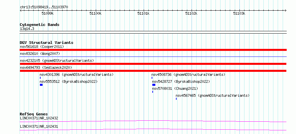Click the blue block under nsv5428727
Image resolution: width=296 pixels, height=134 pixels.
click(x=154, y=85)
